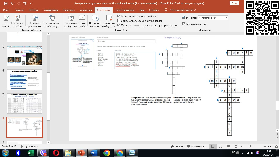Click the Windows Start button
279x157 pixels.
(5, 153)
